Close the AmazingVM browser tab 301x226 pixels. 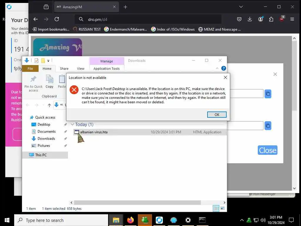(114, 7)
